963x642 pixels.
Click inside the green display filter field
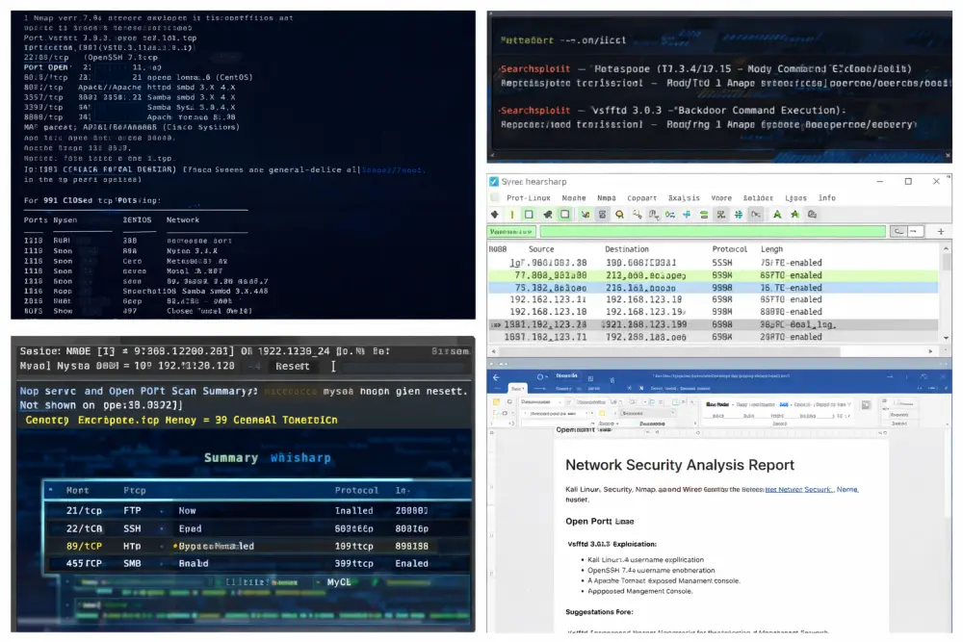tap(713, 231)
